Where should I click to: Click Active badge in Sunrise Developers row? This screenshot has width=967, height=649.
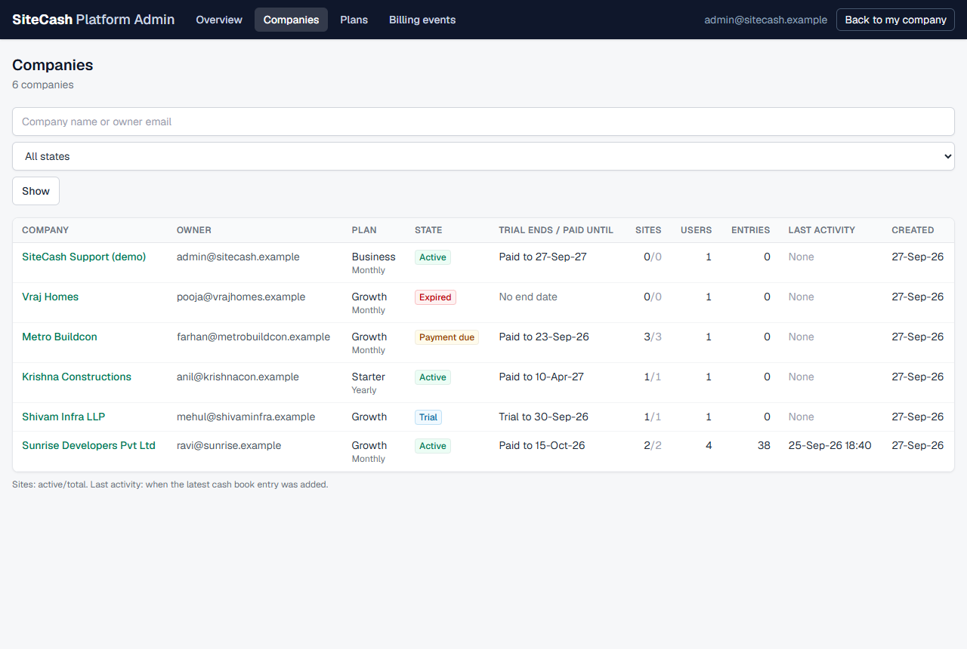(433, 446)
